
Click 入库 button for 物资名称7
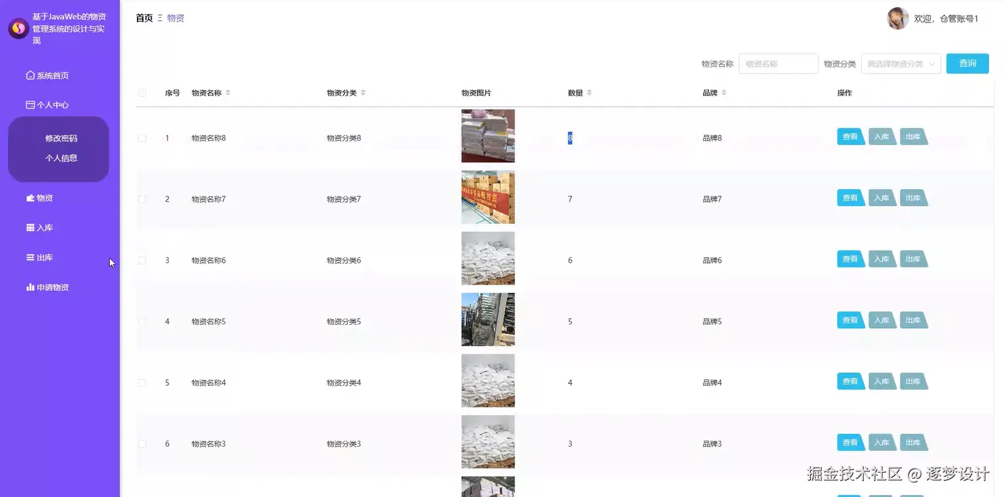click(x=882, y=198)
